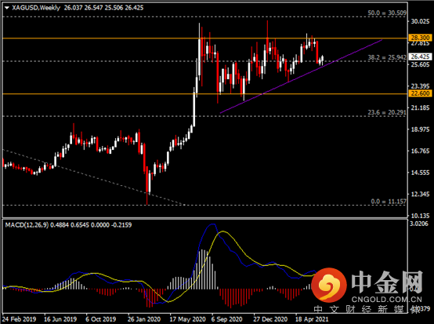The image size is (434, 324).
Task: Click the yellow signal line peak
Action: point(223,231)
